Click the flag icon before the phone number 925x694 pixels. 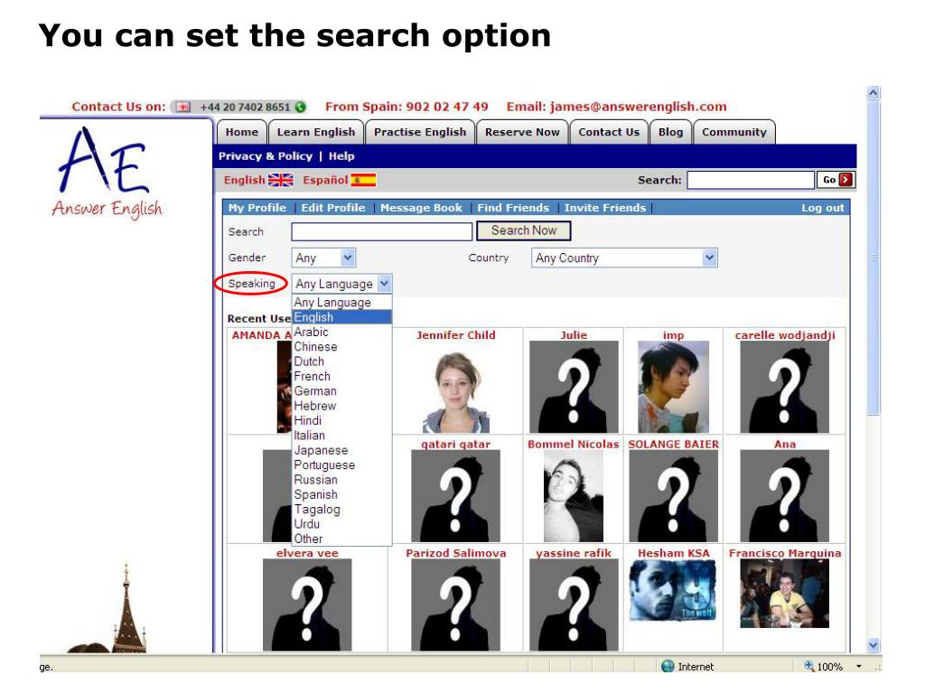coord(182,107)
